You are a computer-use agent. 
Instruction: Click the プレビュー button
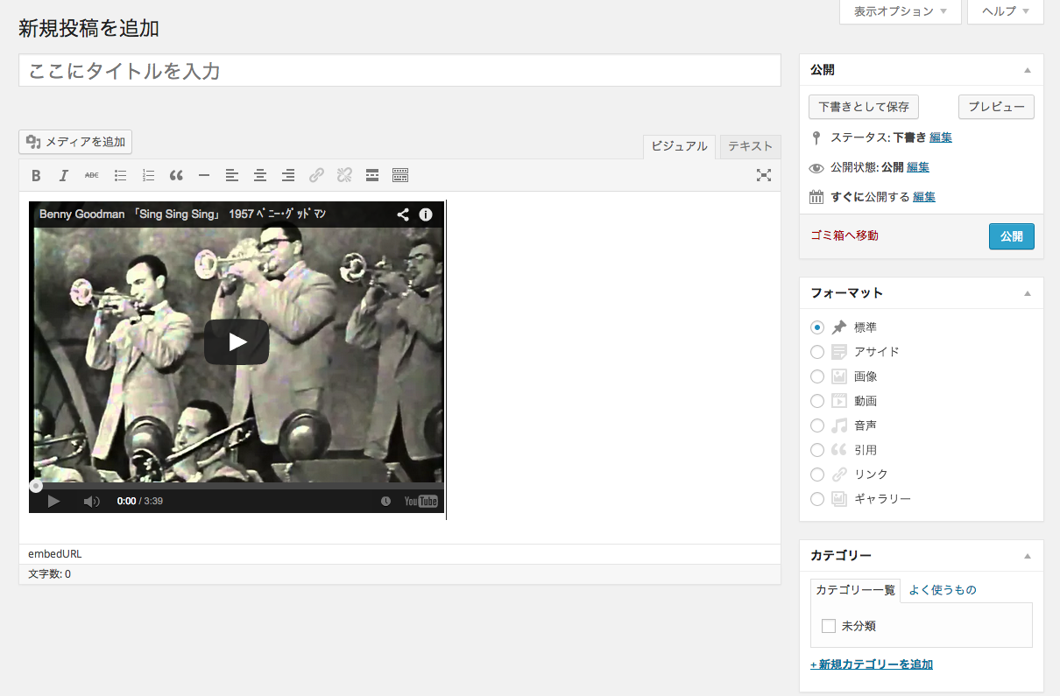coord(997,107)
